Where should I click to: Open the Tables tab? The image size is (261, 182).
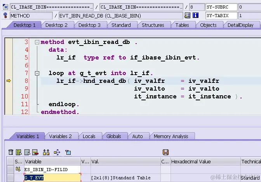tap(182, 25)
